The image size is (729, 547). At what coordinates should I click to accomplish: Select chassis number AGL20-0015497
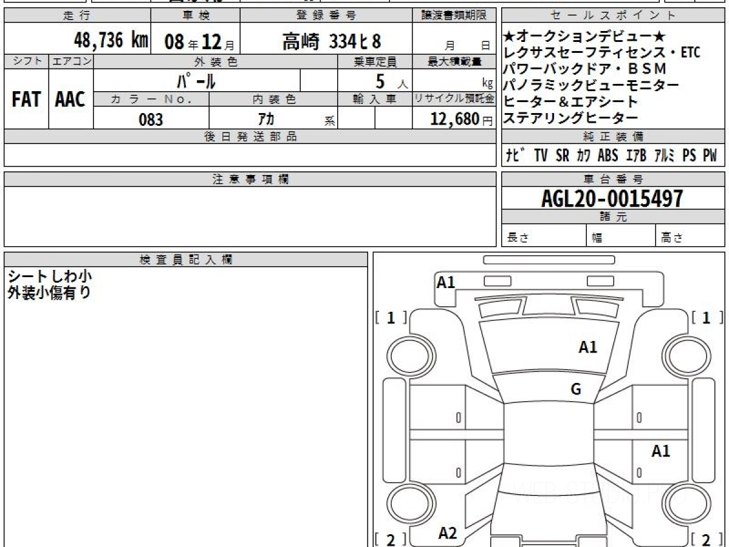pos(612,198)
